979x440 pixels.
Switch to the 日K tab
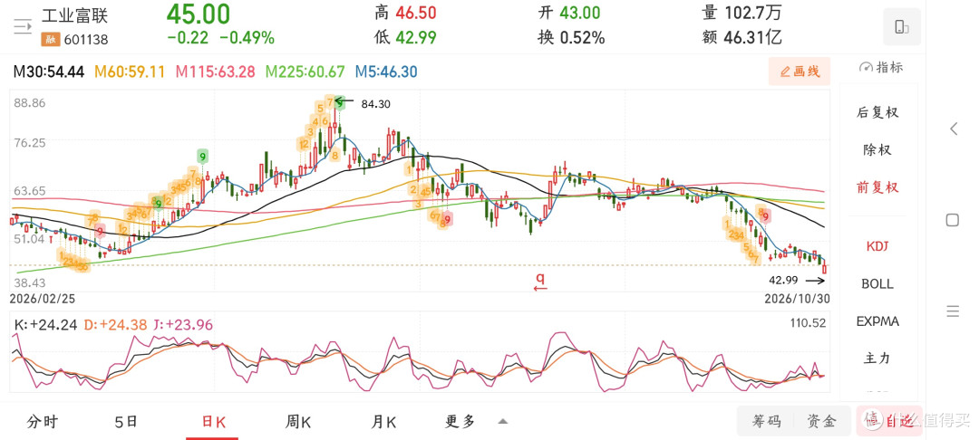(x=212, y=422)
